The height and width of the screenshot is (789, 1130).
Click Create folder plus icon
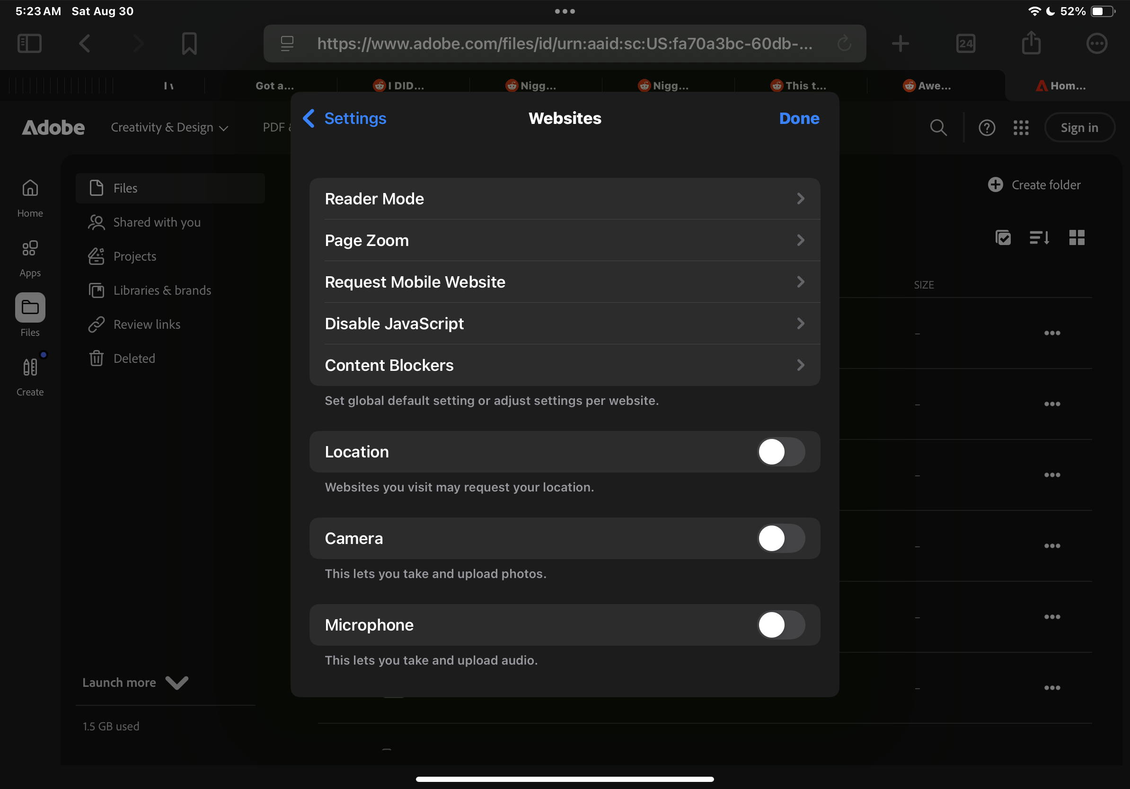click(995, 185)
